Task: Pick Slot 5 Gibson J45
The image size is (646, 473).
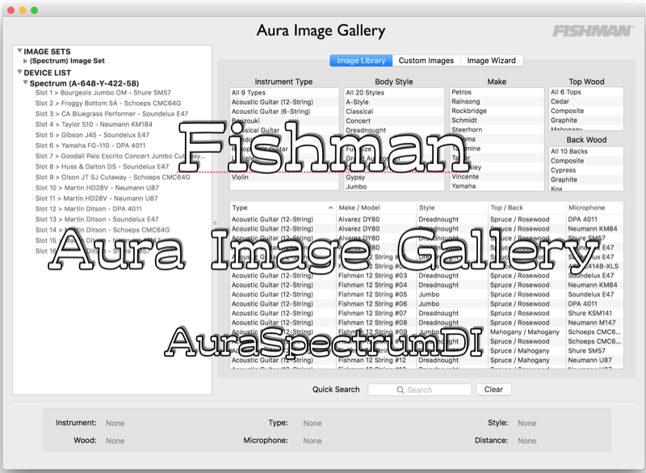Action: (92, 135)
